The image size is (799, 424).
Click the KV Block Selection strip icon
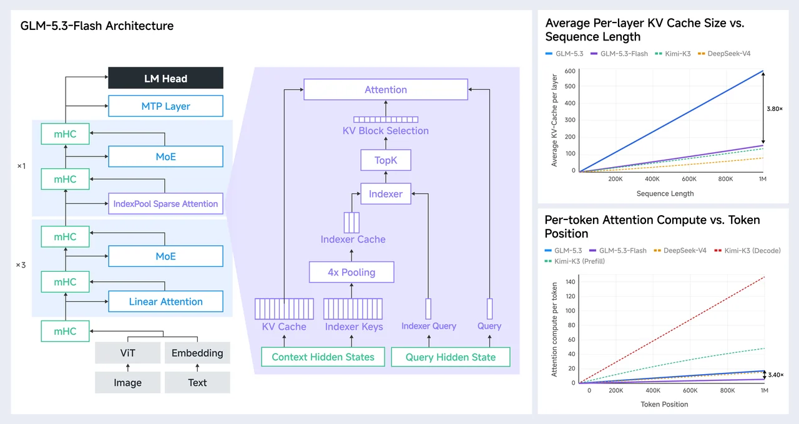click(x=386, y=119)
